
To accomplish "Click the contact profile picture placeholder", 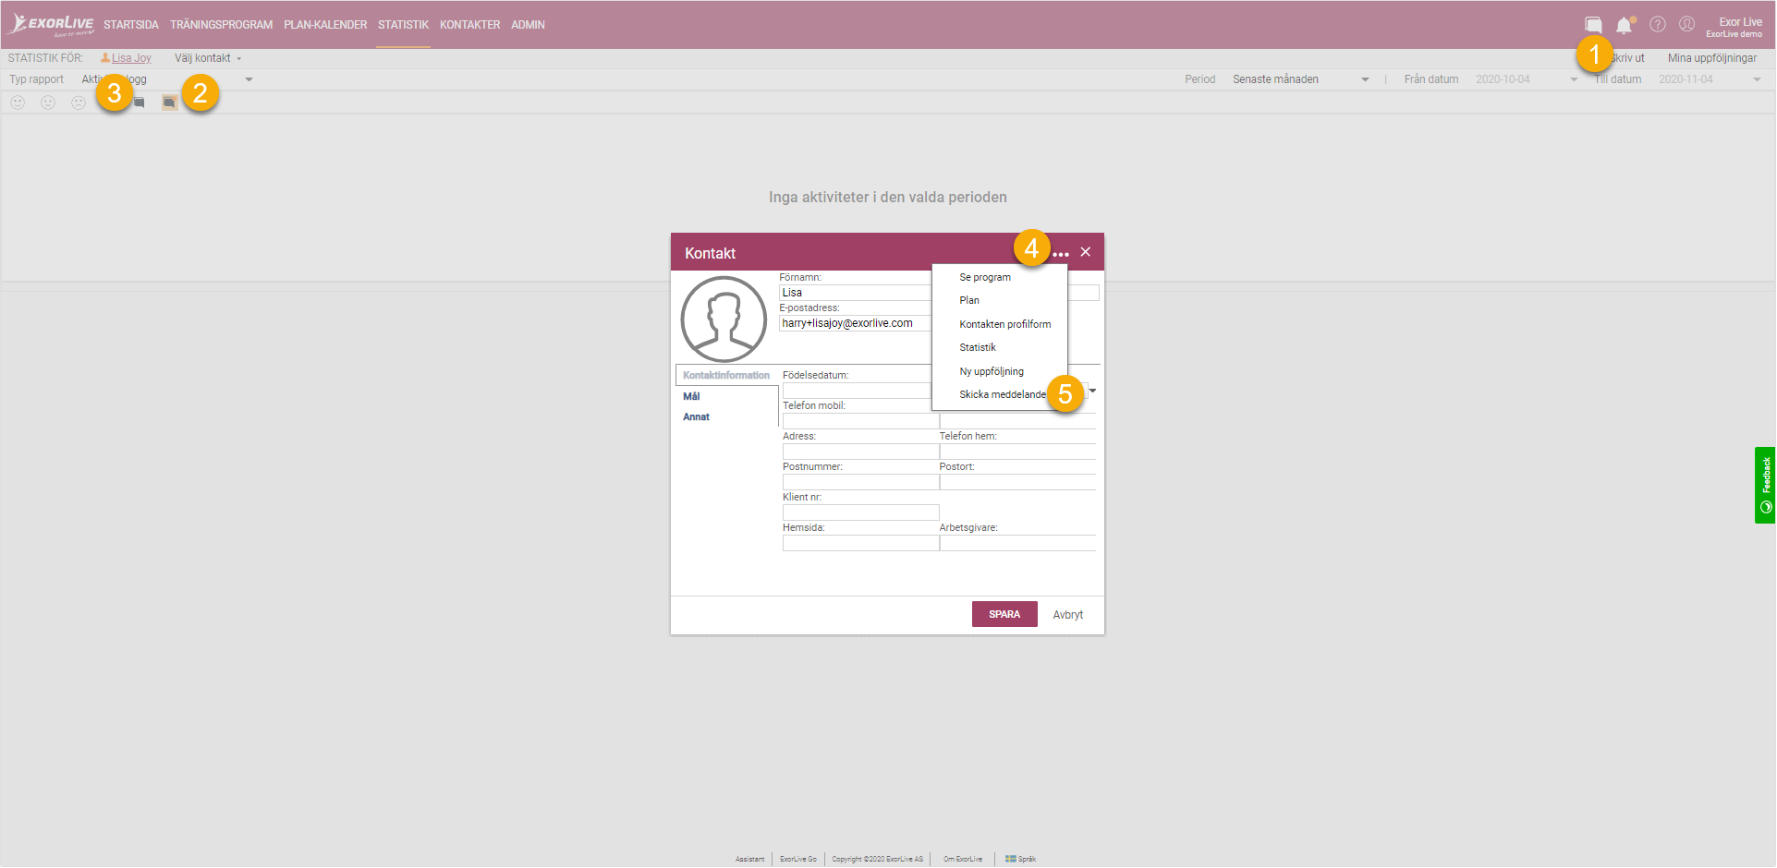I will (724, 319).
